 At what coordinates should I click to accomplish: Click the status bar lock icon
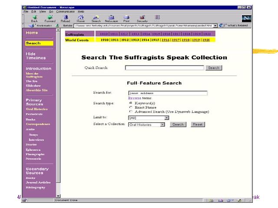[24, 200]
